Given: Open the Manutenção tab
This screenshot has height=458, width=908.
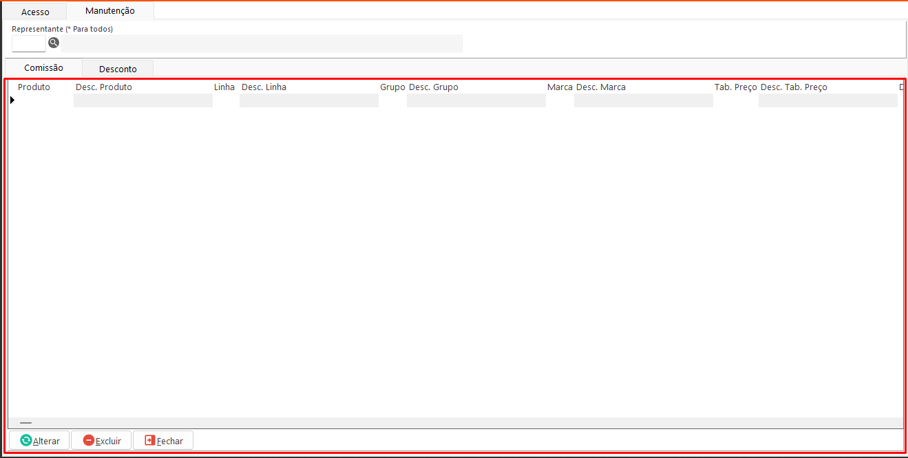Looking at the screenshot, I should tap(110, 11).
